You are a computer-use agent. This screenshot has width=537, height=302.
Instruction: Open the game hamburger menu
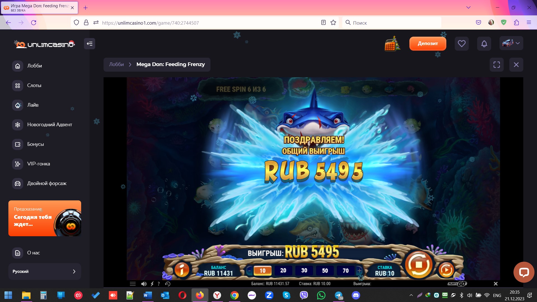tap(133, 284)
